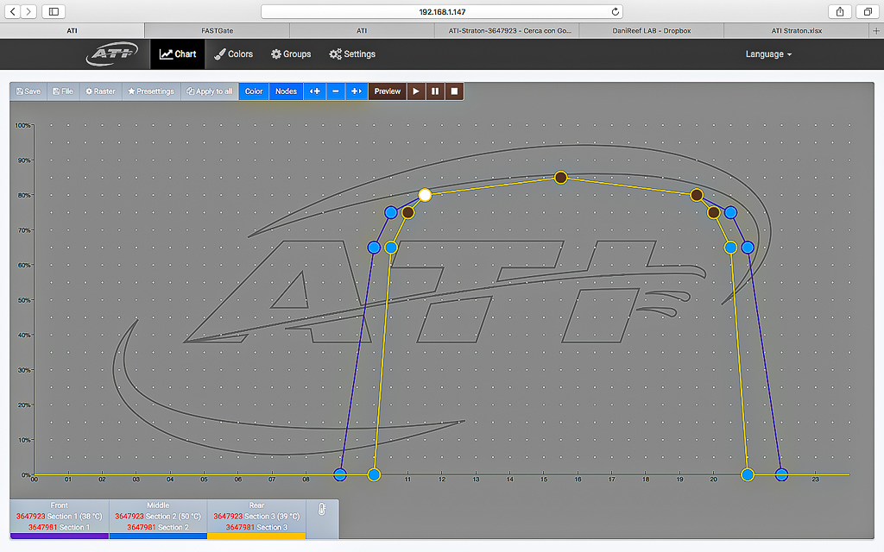Select the yellow-line node at 10:30, 65%
This screenshot has width=884, height=552.
point(391,248)
